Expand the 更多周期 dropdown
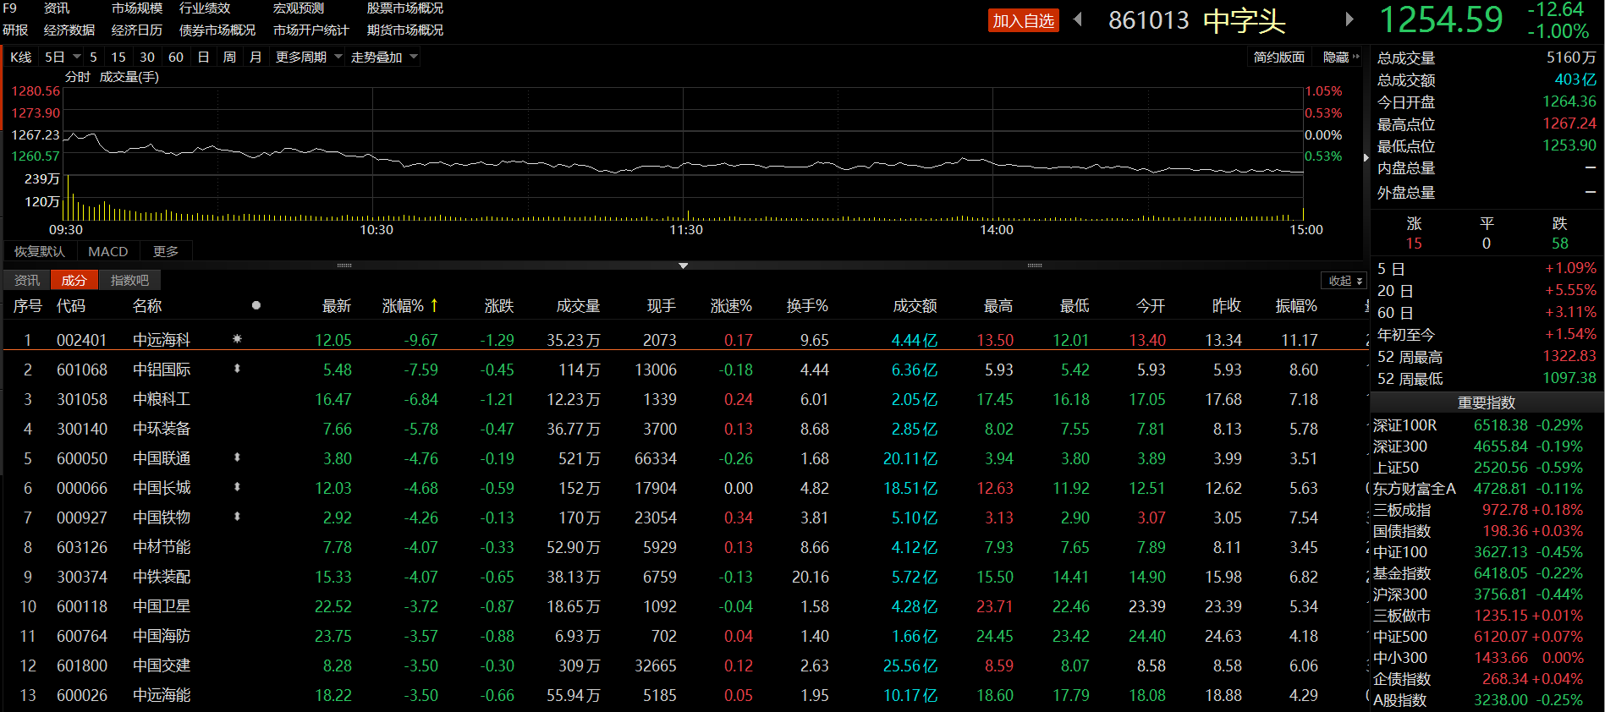This screenshot has width=1605, height=712. click(x=309, y=57)
